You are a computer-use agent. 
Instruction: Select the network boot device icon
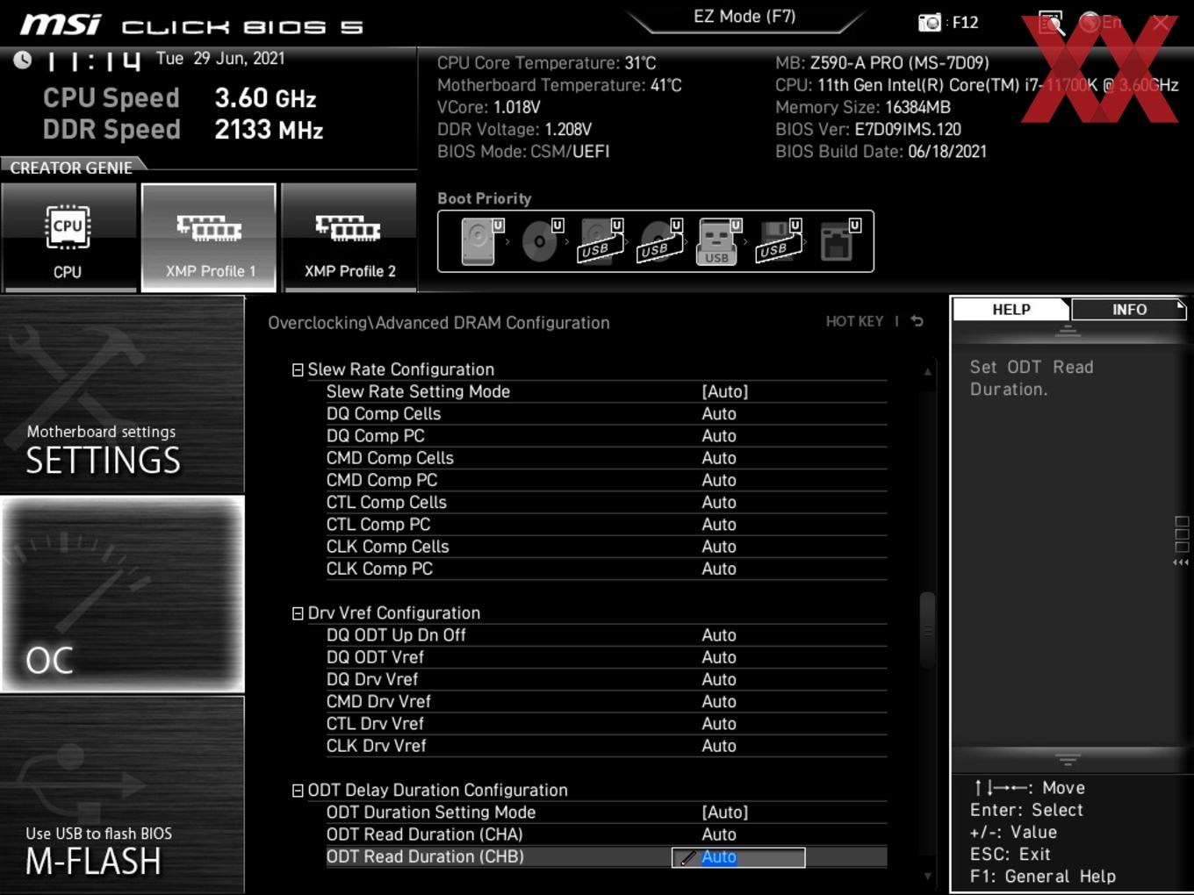pyautogui.click(x=838, y=240)
